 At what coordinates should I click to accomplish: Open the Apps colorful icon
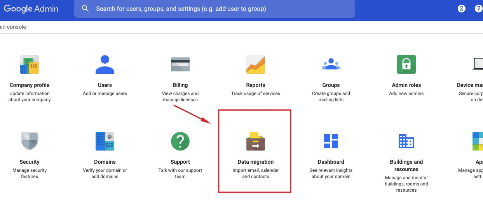click(478, 141)
